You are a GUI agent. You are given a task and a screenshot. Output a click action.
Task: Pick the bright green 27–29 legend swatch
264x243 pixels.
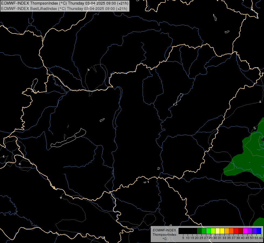click(x=208, y=231)
